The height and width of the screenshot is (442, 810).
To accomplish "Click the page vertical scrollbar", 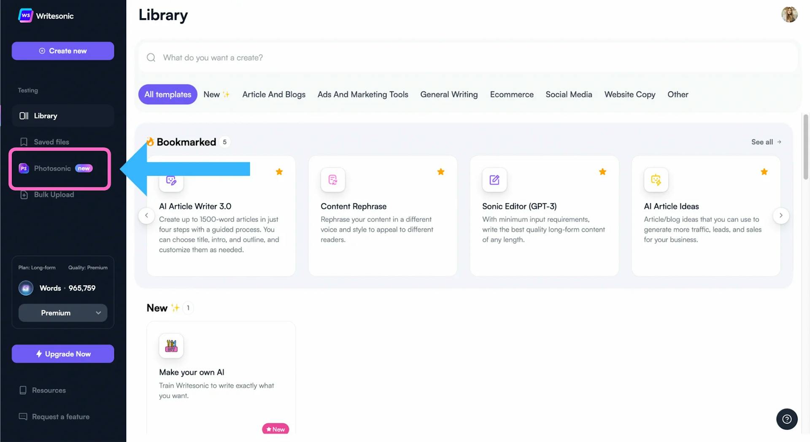I will [x=805, y=148].
